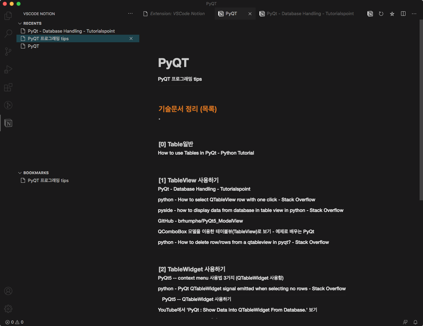Open the Accounts menu icon
423x326 pixels.
tap(8, 291)
